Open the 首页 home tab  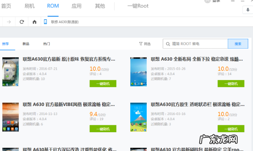(6, 6)
